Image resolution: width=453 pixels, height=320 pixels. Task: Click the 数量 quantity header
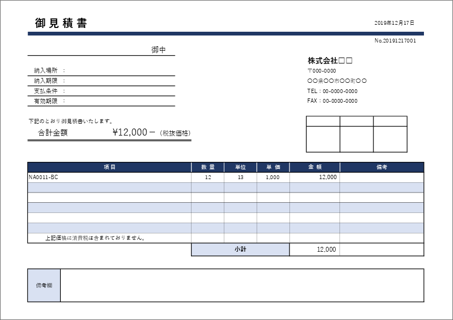click(208, 167)
